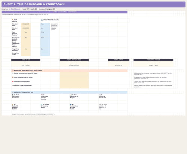Viewport: 187px width, 154px height.
Task: Open the 'Ride Ranker & LL Engine' link
Action: coord(74,96)
